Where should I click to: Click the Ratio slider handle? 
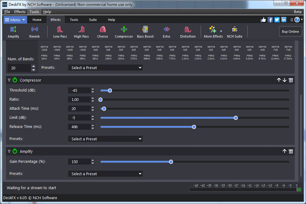click(x=101, y=100)
